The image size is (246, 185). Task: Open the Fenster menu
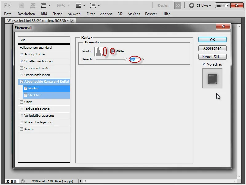coord(151,14)
